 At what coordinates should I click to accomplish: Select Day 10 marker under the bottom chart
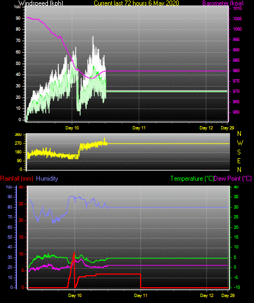pos(75,295)
